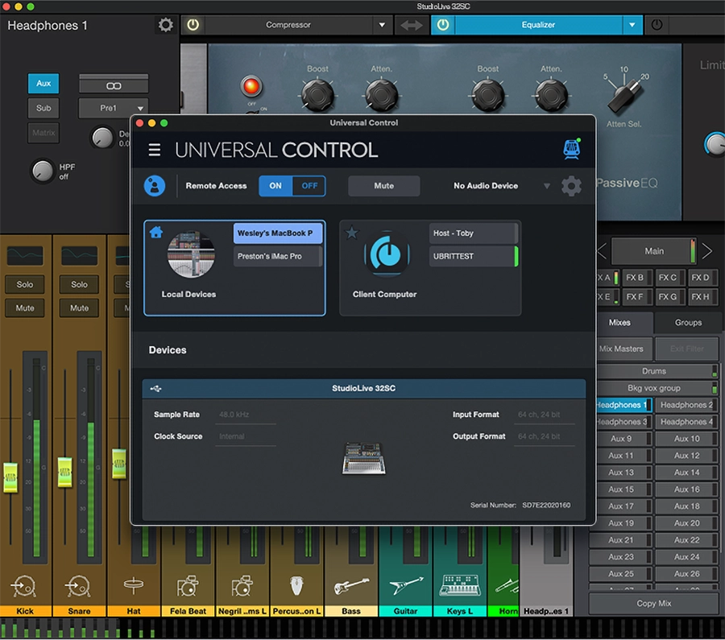This screenshot has height=640, width=725.
Task: Select the Bass guitar channel icon
Action: [351, 586]
